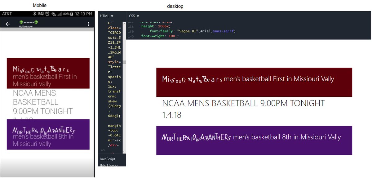Screen dimensions: 372x178
Task: Click 'men's basketball First in Missiouri Vally' on desktop
Action: [279, 79]
